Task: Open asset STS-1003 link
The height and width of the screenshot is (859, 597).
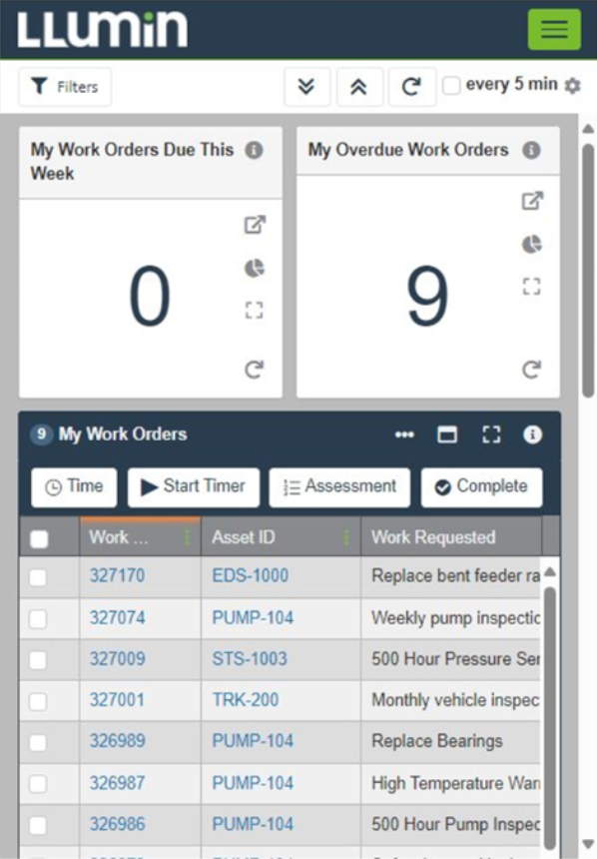Action: point(250,658)
